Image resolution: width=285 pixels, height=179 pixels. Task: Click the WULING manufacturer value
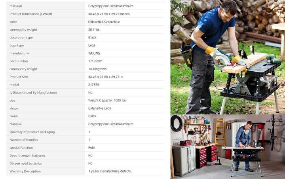point(94,53)
